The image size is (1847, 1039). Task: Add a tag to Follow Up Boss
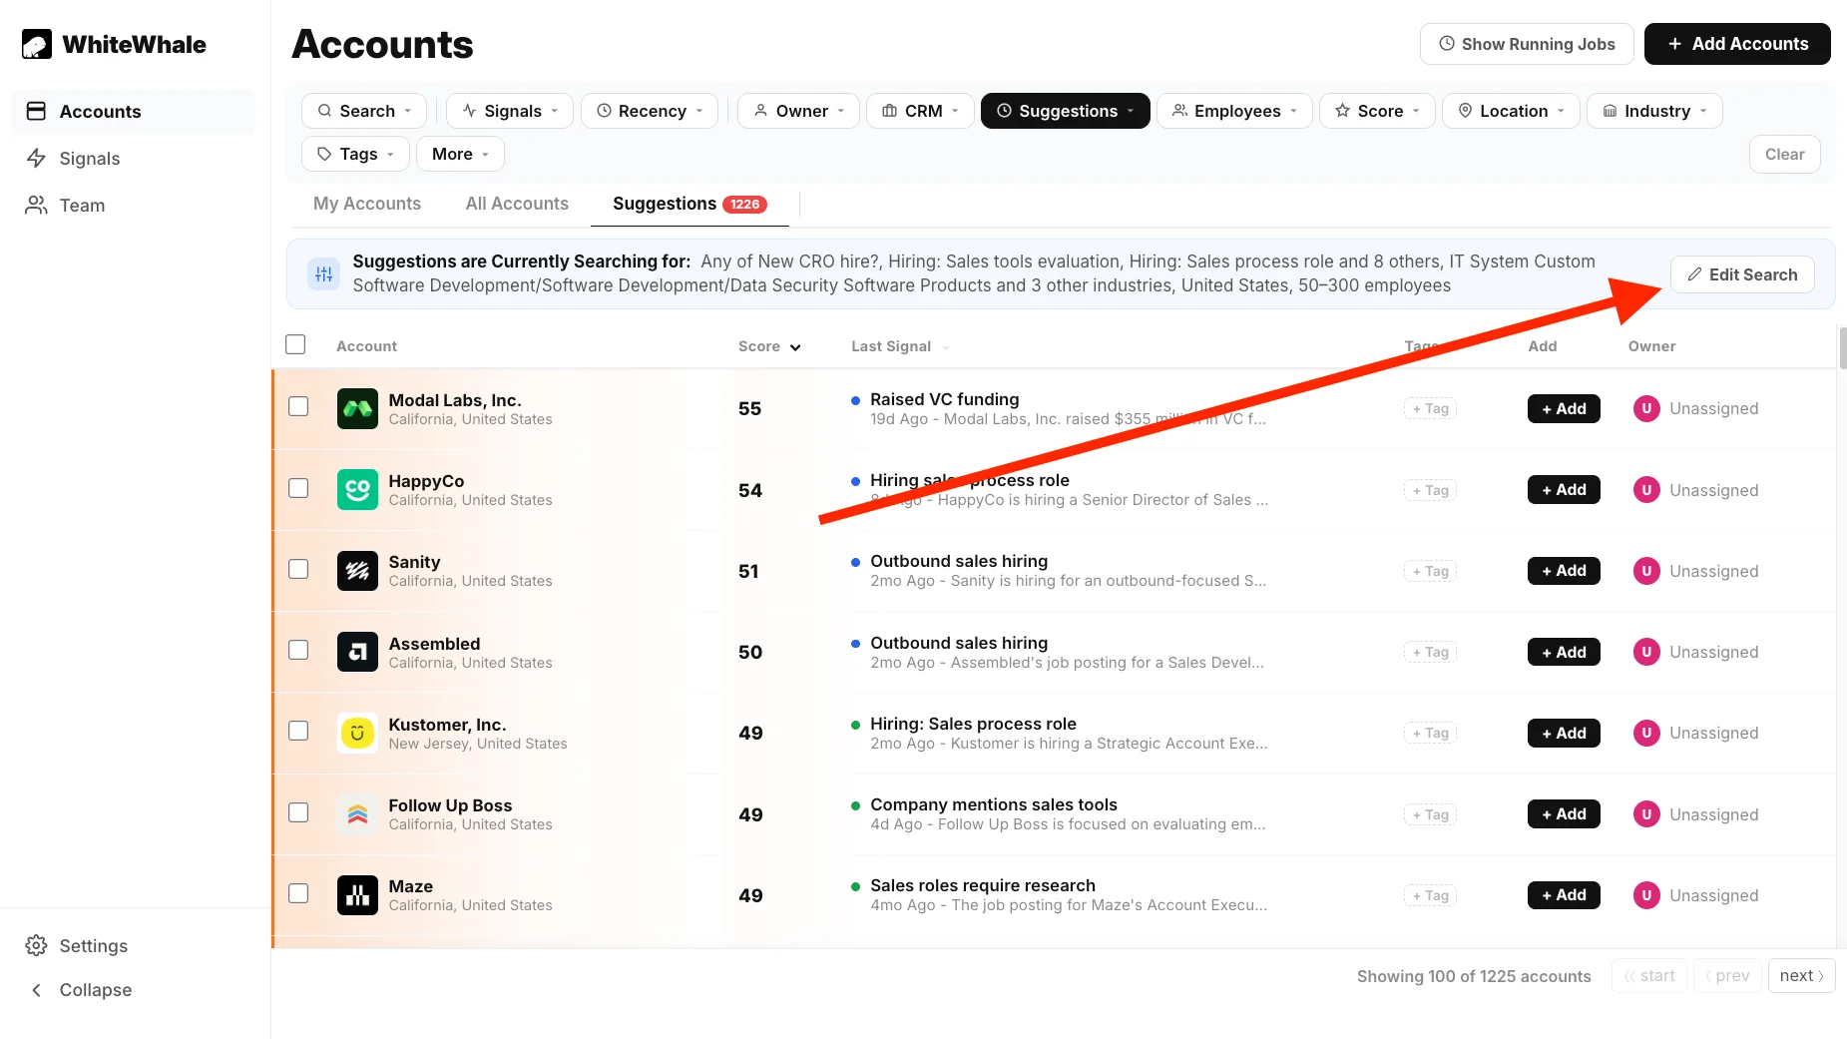pyautogui.click(x=1430, y=814)
